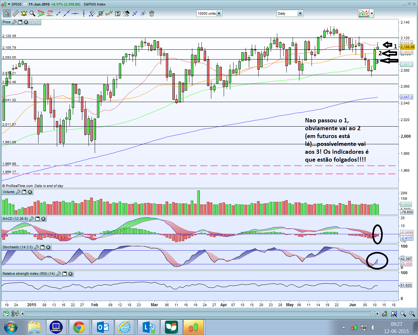Click the Relative strength index (RSI) (14) label
The height and width of the screenshot is (335, 418).
coord(29,274)
